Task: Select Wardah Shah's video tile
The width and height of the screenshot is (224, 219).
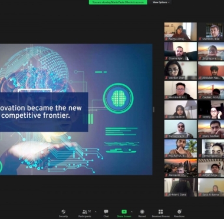Action: pyautogui.click(x=180, y=71)
